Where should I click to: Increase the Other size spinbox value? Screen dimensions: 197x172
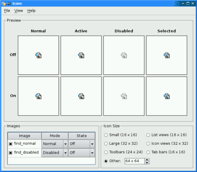click(x=147, y=160)
